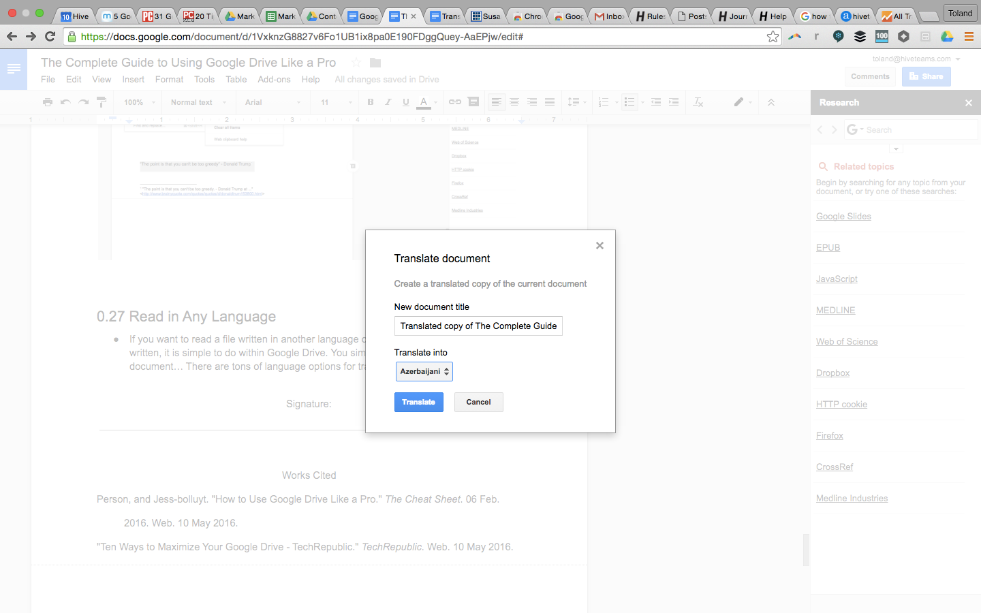Screen dimensions: 981x613
Task: Click the browser Back arrow
Action: point(12,36)
